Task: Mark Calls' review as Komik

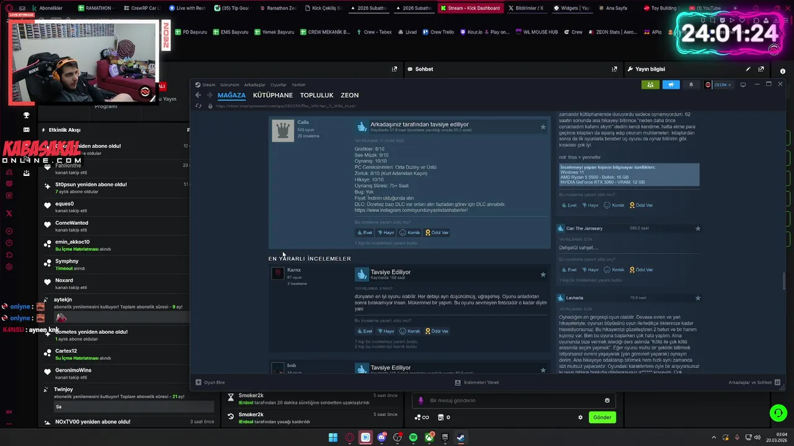Action: click(410, 233)
